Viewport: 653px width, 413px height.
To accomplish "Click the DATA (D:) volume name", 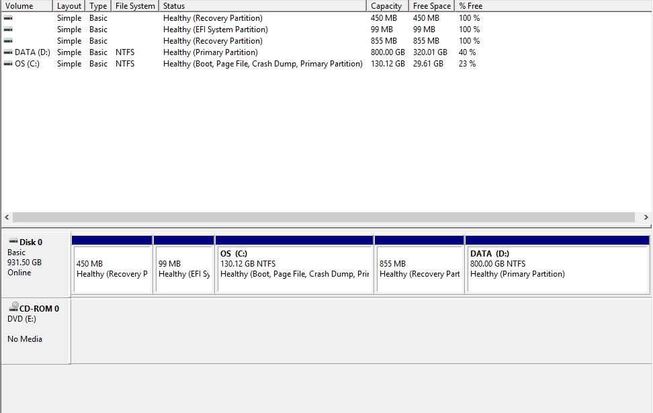I will (32, 52).
